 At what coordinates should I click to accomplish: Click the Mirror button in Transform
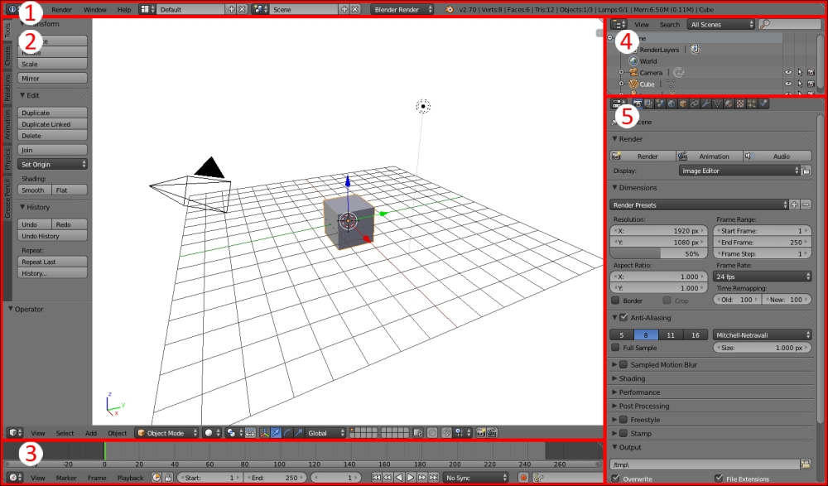(52, 78)
